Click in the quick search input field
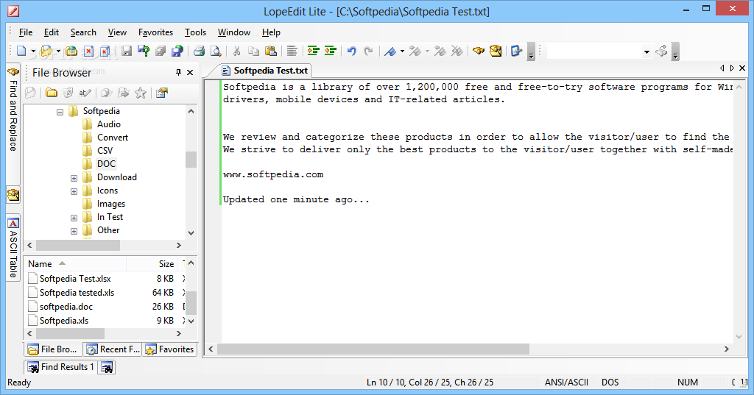The image size is (754, 395). point(594,51)
